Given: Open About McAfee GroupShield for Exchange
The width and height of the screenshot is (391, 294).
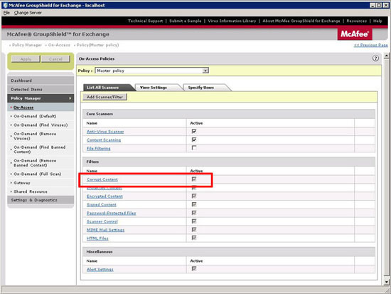Looking at the screenshot, I should [x=301, y=21].
